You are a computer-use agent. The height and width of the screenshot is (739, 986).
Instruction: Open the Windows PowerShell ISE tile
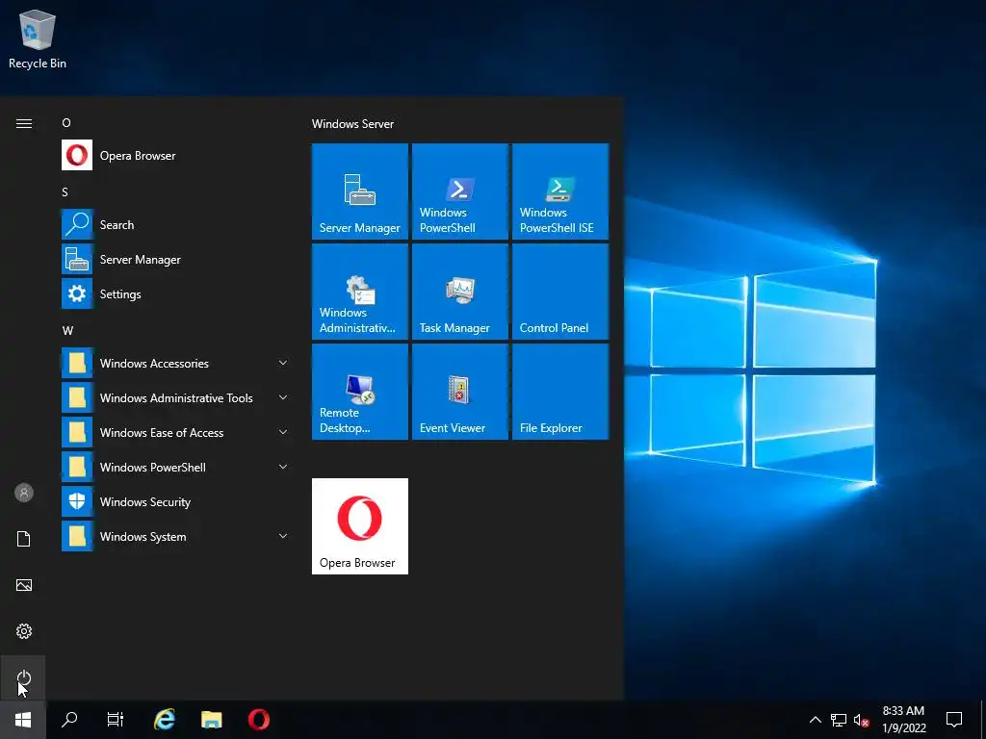coord(560,191)
